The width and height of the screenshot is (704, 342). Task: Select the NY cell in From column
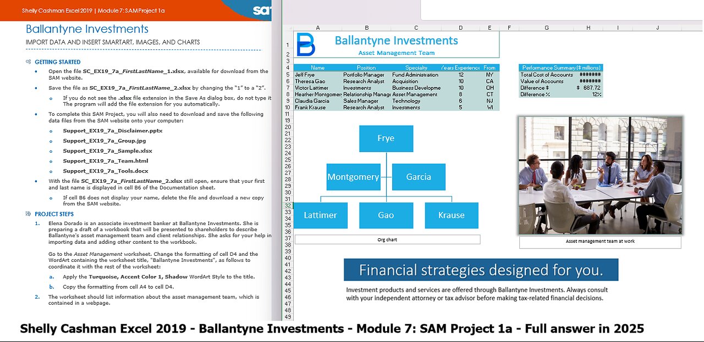tap(490, 75)
